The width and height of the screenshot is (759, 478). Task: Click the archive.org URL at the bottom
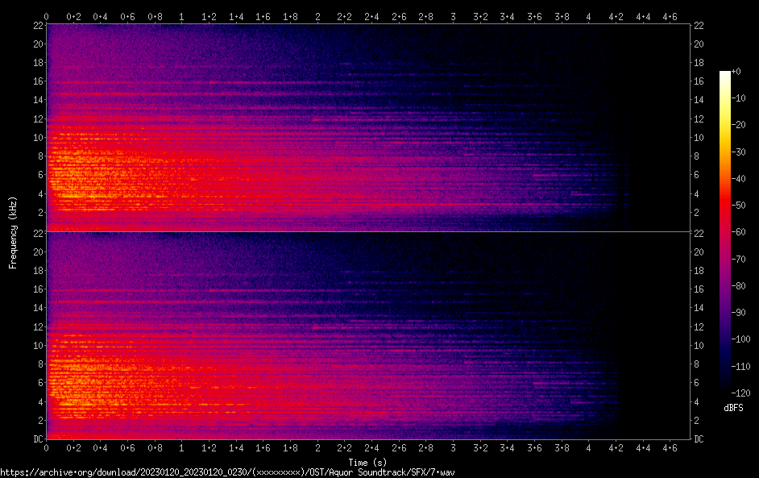227,472
